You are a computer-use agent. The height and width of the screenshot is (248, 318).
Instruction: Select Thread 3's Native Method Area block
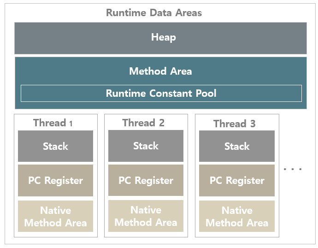(237, 216)
